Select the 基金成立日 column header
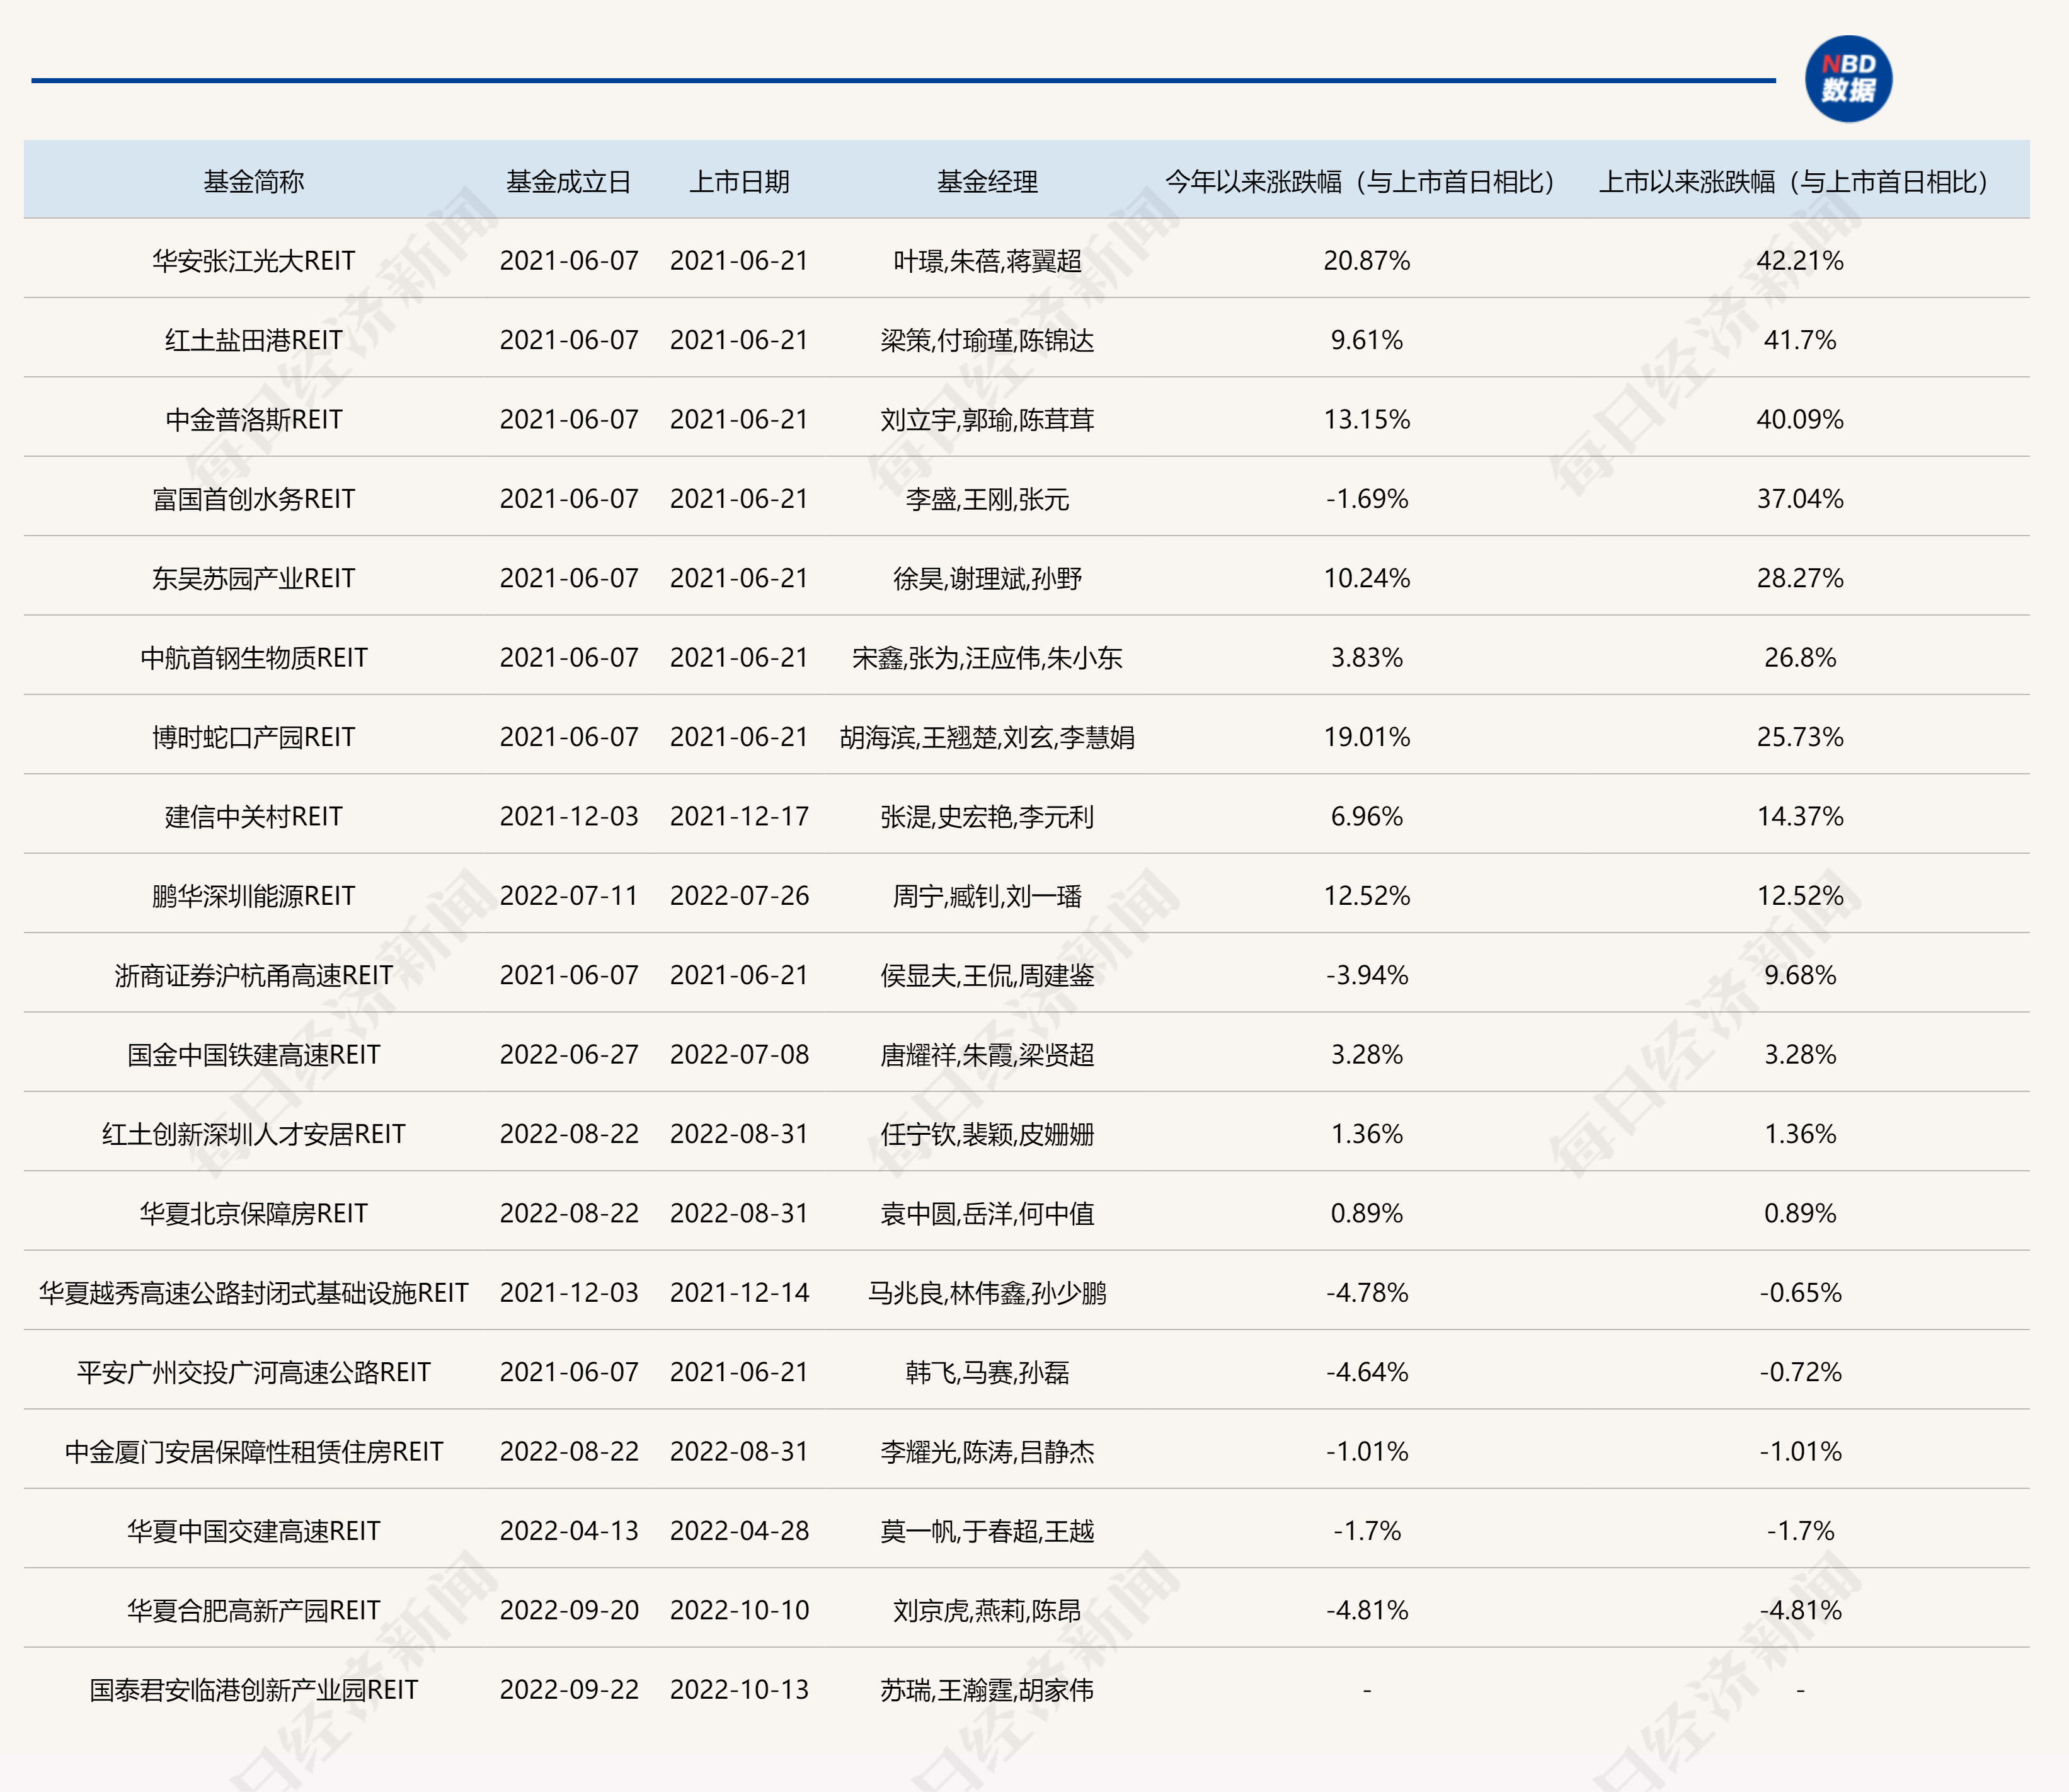This screenshot has width=2069, height=1792. (x=569, y=181)
